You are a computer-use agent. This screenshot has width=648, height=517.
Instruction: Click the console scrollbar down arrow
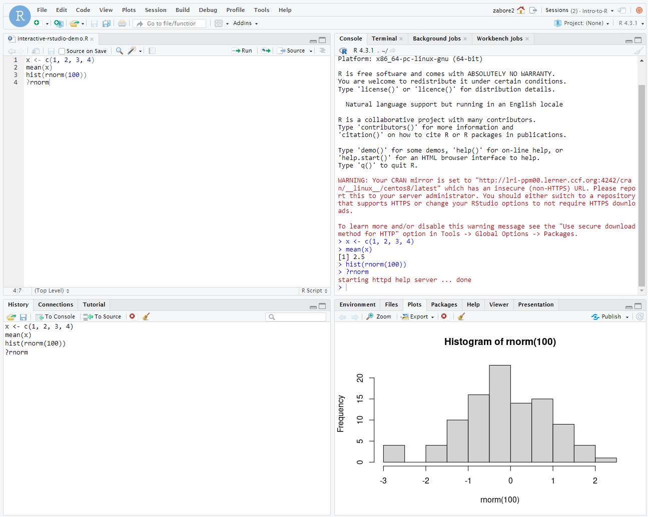click(x=641, y=290)
